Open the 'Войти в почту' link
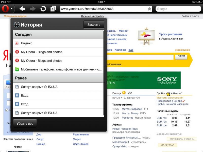 coord(190,16)
